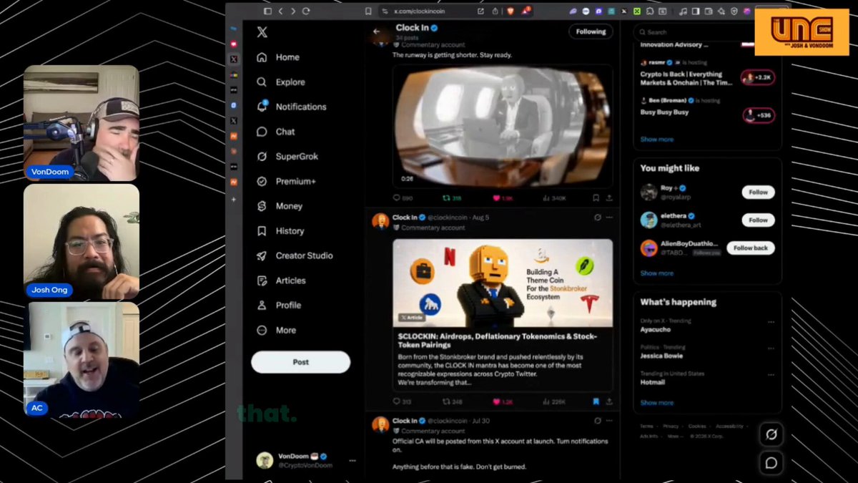
Task: Open Premium+ in the sidebar
Action: 286,182
